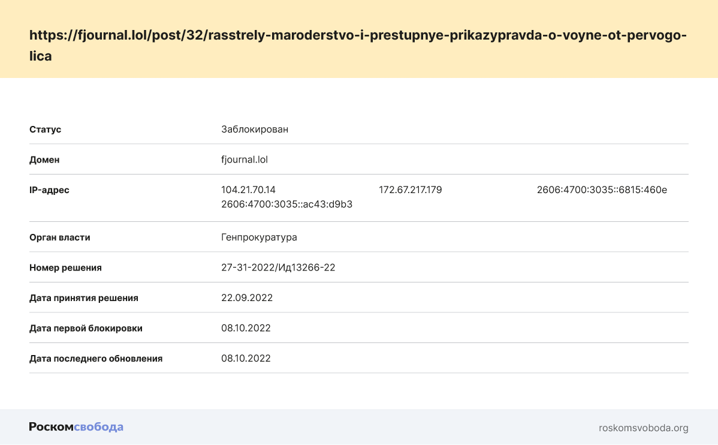Select IPv6 address ending in ac43:d9b3
This screenshot has height=445, width=718.
286,204
